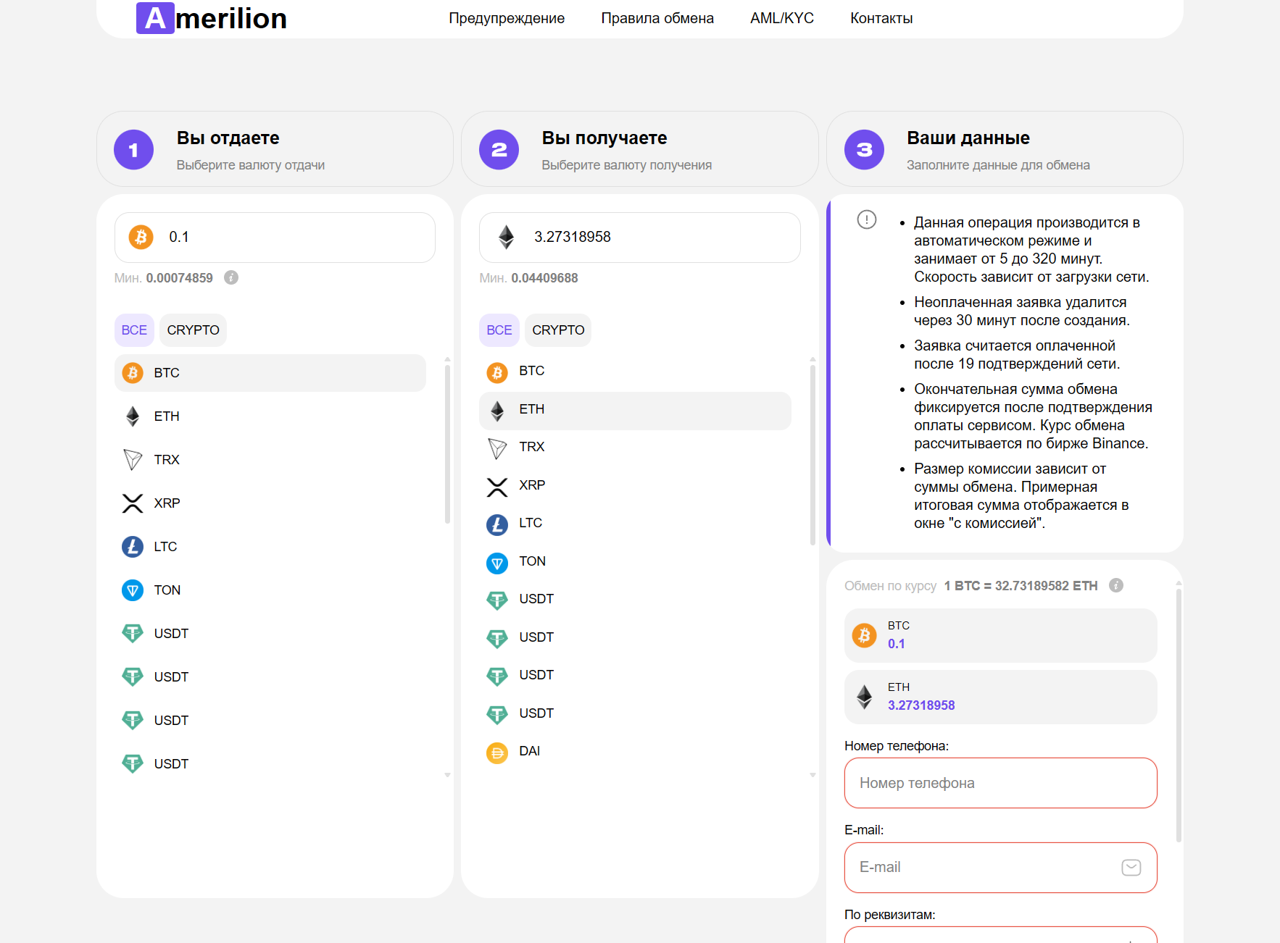This screenshot has width=1280, height=943.
Task: Select the DAI coin icon
Action: click(497, 753)
